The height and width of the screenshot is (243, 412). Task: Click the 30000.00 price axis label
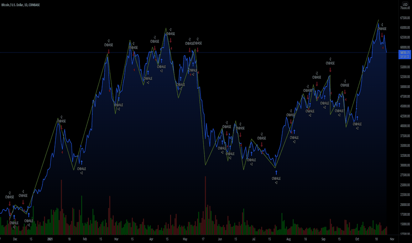[405, 165]
